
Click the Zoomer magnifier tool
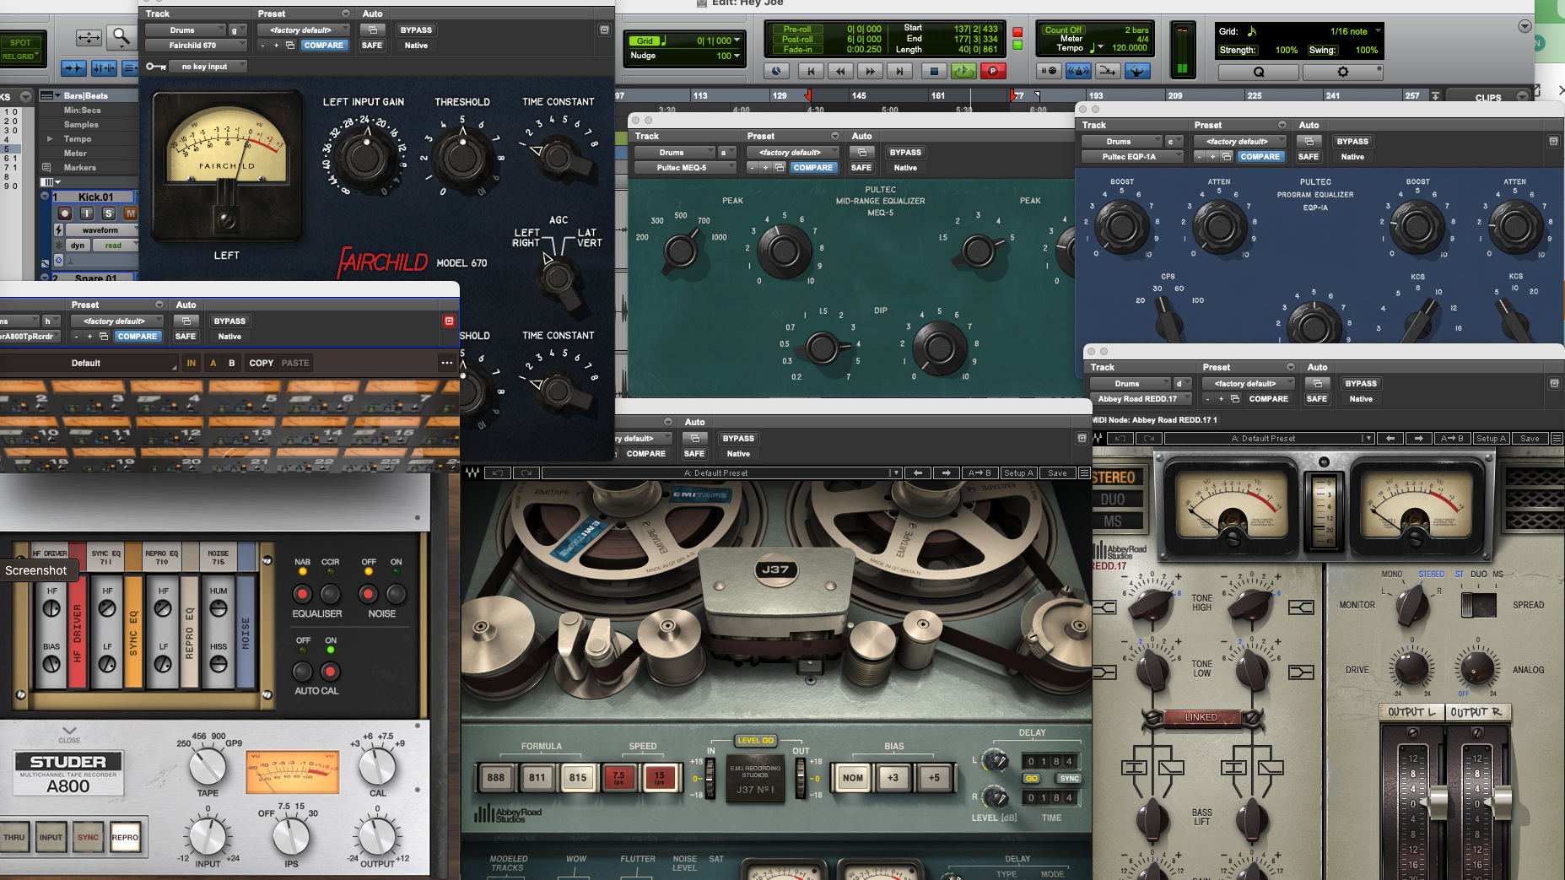tap(121, 36)
